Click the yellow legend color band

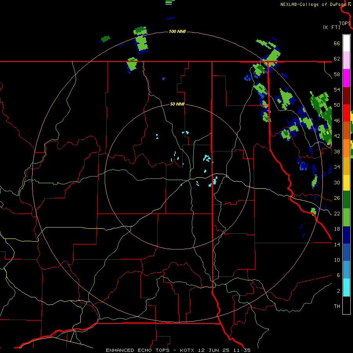point(346,183)
